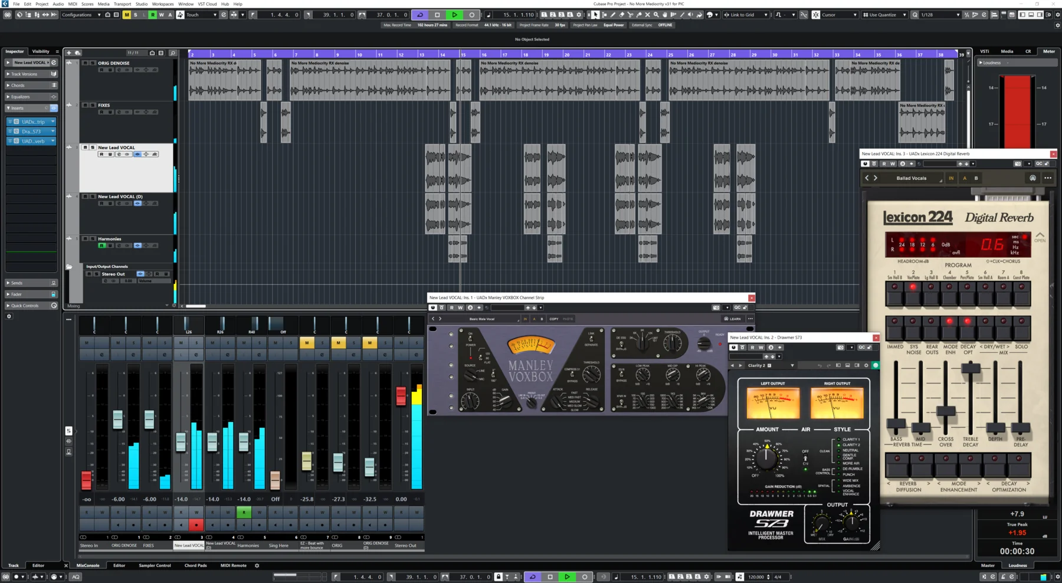Viewport: 1062px width, 583px height.
Task: Open the 1/128 quantize preset dropdown
Action: coord(939,15)
